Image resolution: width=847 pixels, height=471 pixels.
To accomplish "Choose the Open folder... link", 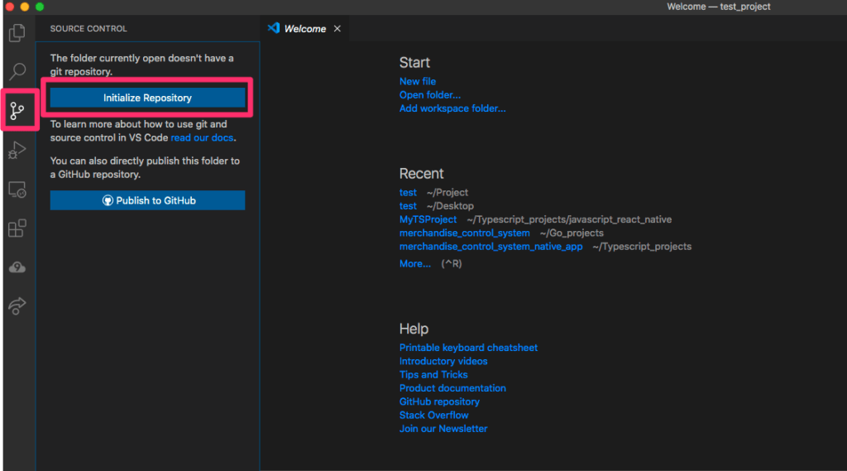I will [429, 95].
